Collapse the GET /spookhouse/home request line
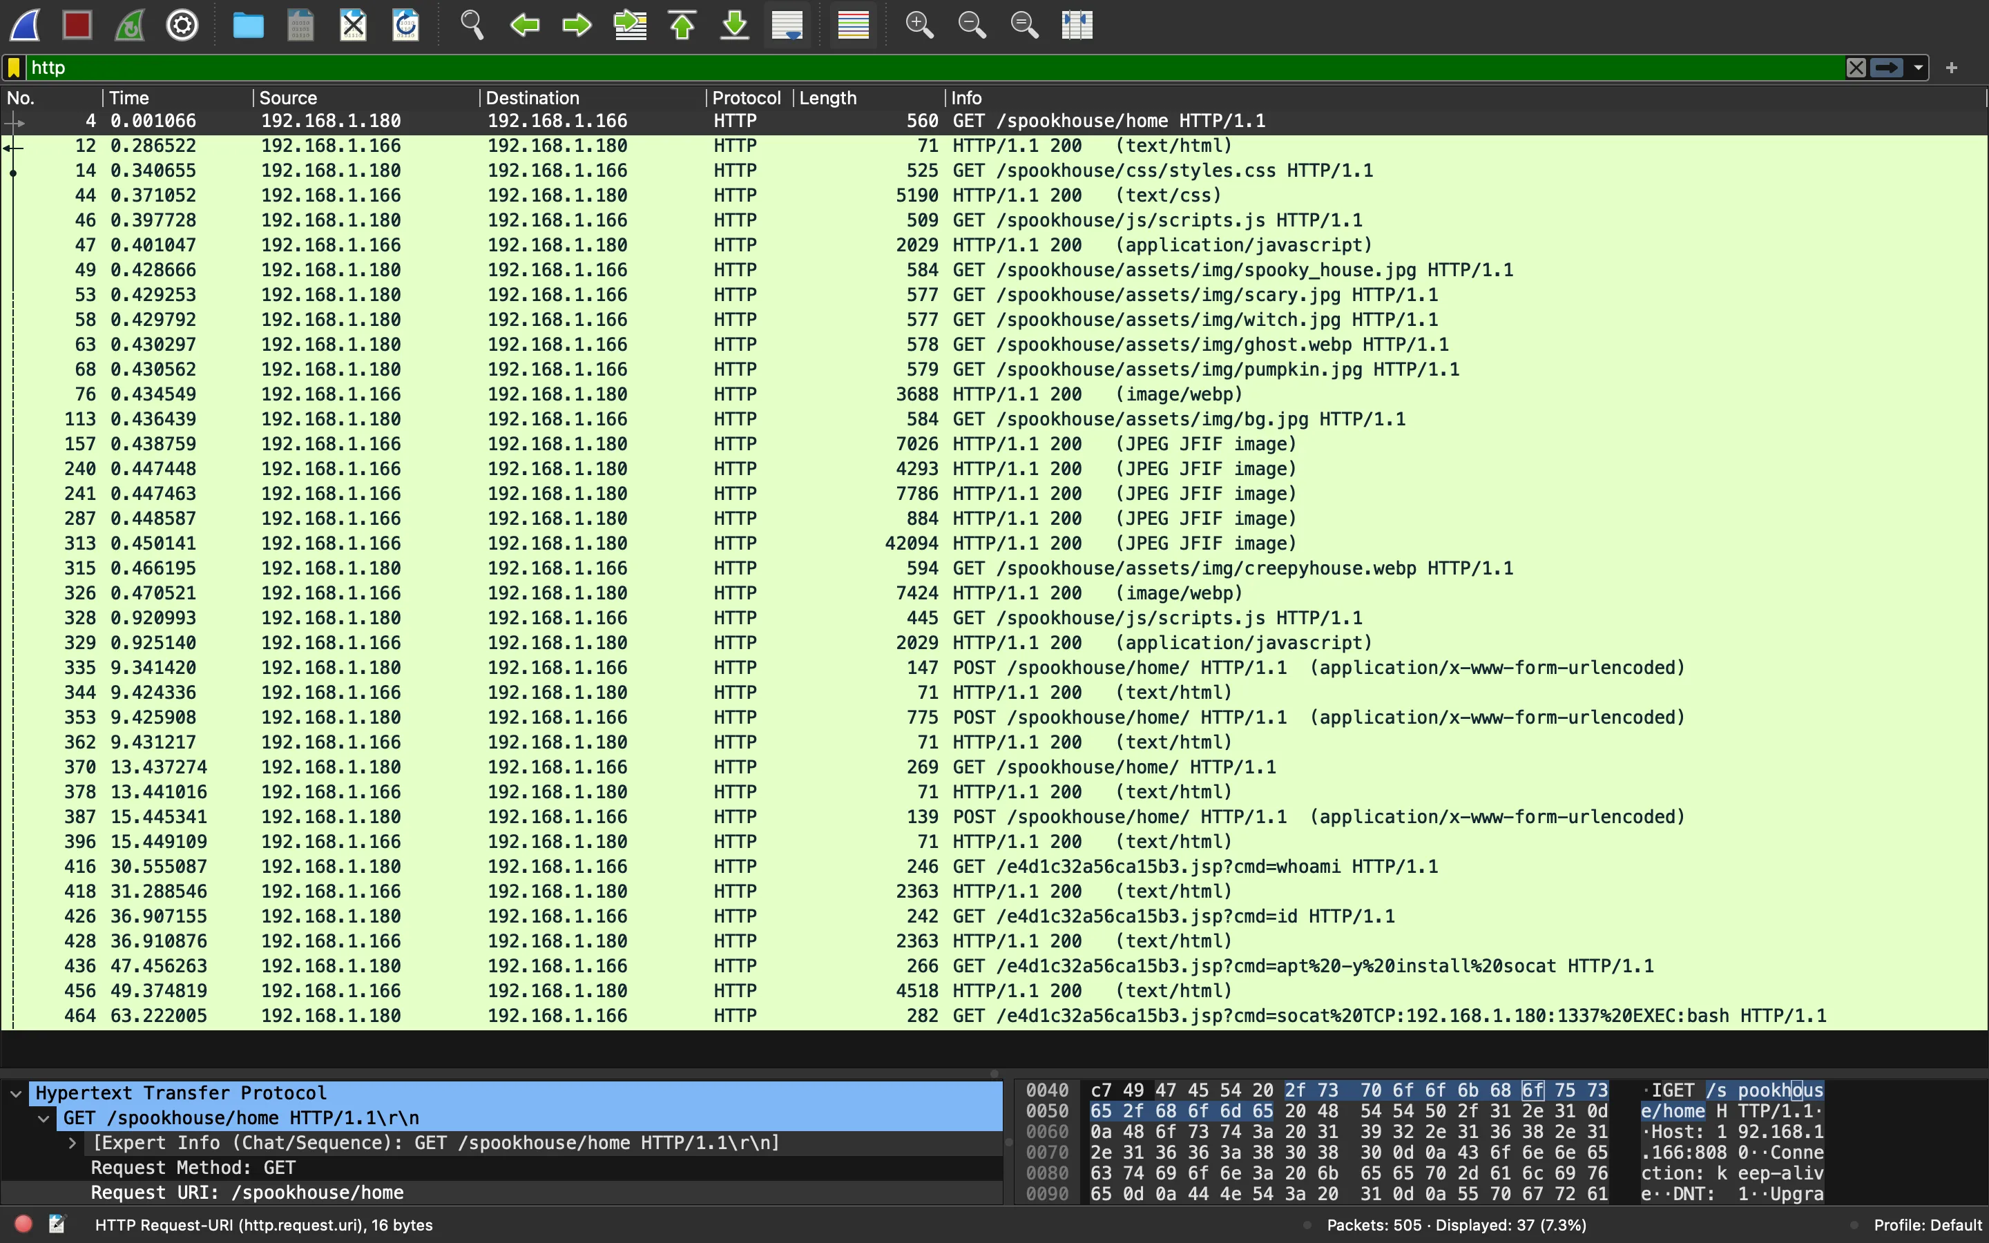 44,1118
